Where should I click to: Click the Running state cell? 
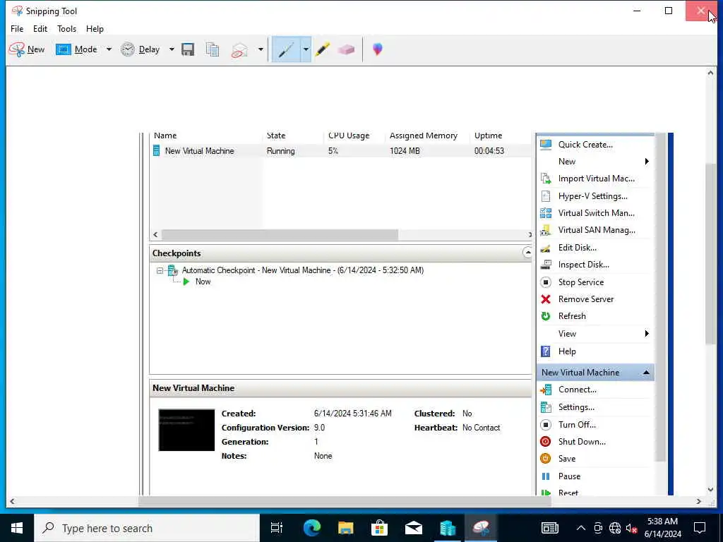280,151
